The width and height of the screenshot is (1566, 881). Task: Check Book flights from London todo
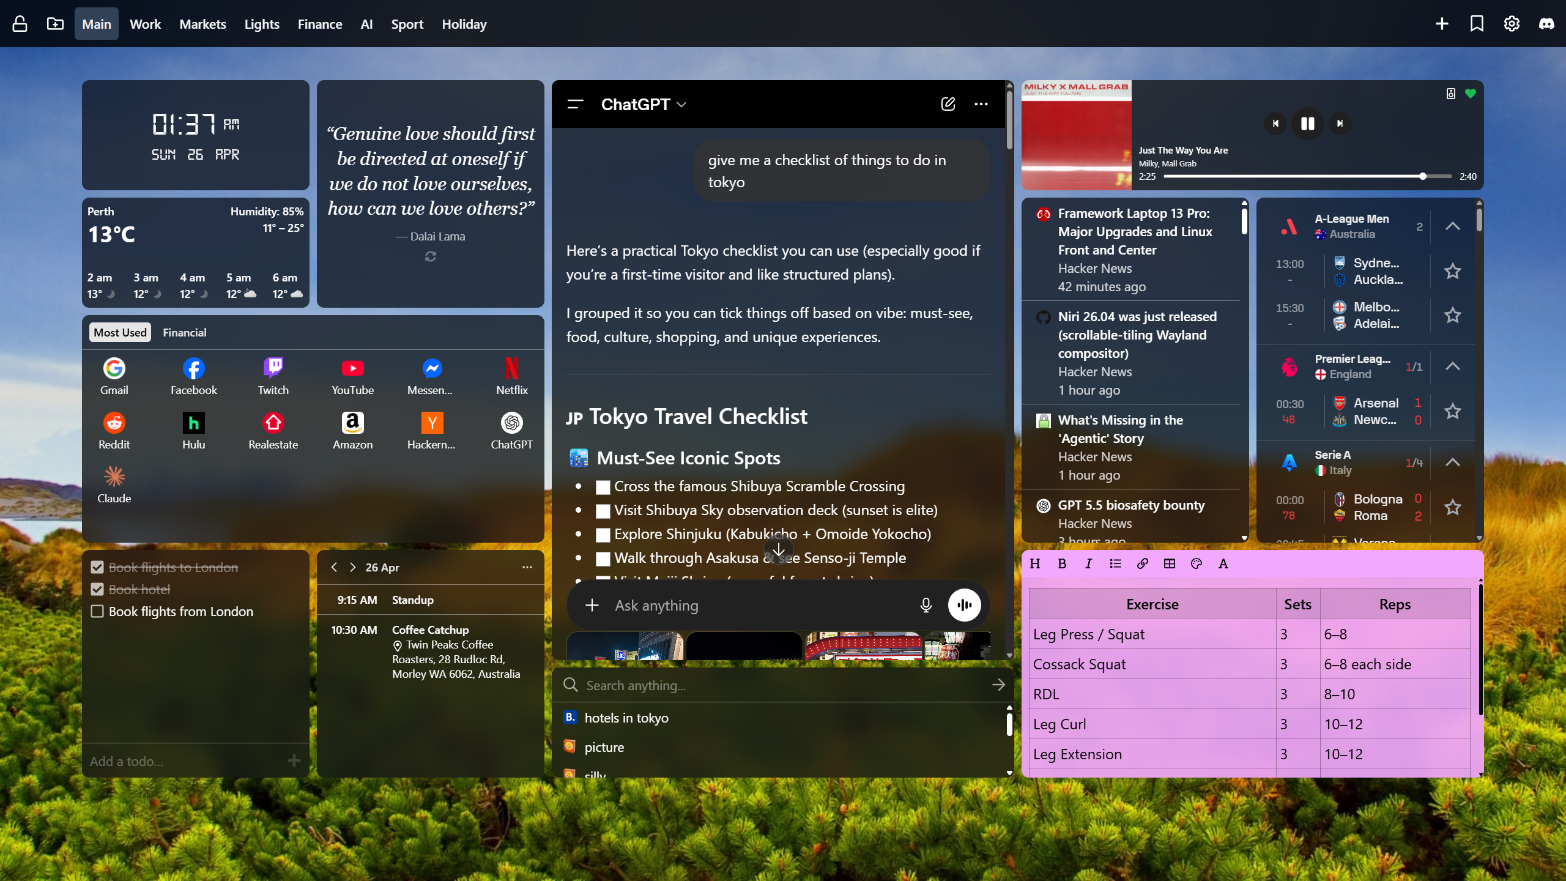tap(97, 611)
